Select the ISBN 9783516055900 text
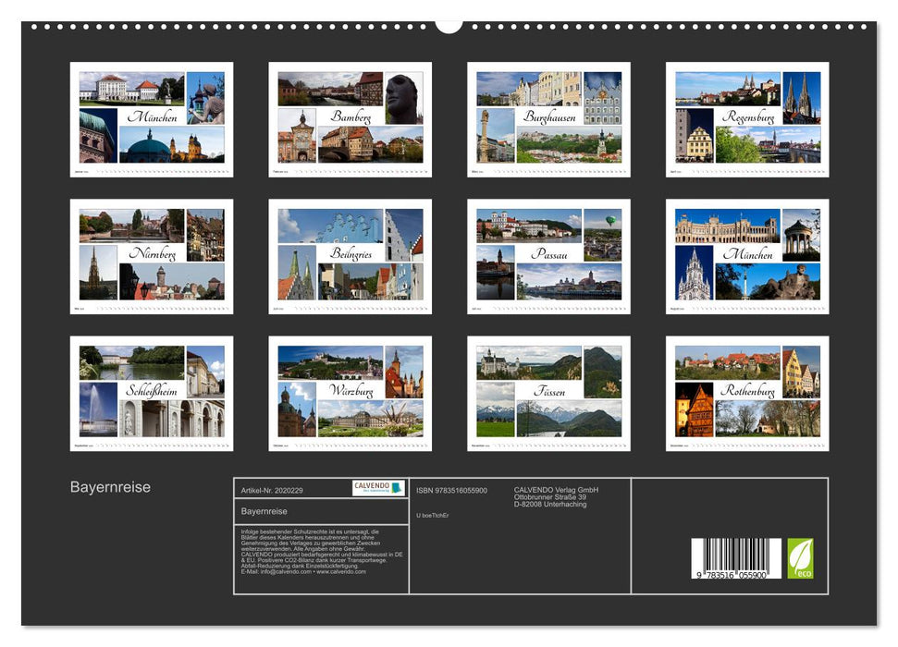 pyautogui.click(x=450, y=489)
